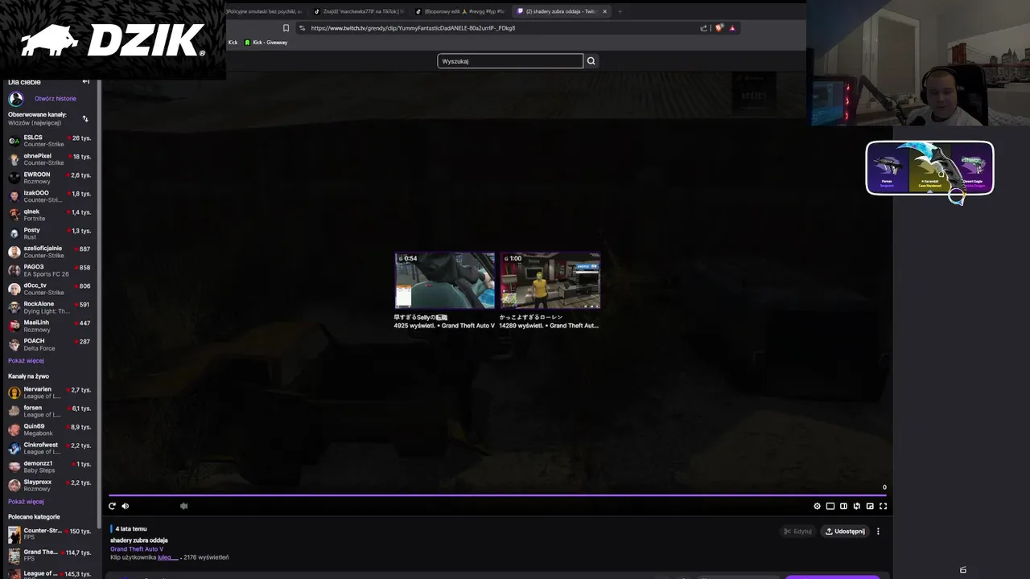Open the Kick - Giveaway bookmark

266,43
